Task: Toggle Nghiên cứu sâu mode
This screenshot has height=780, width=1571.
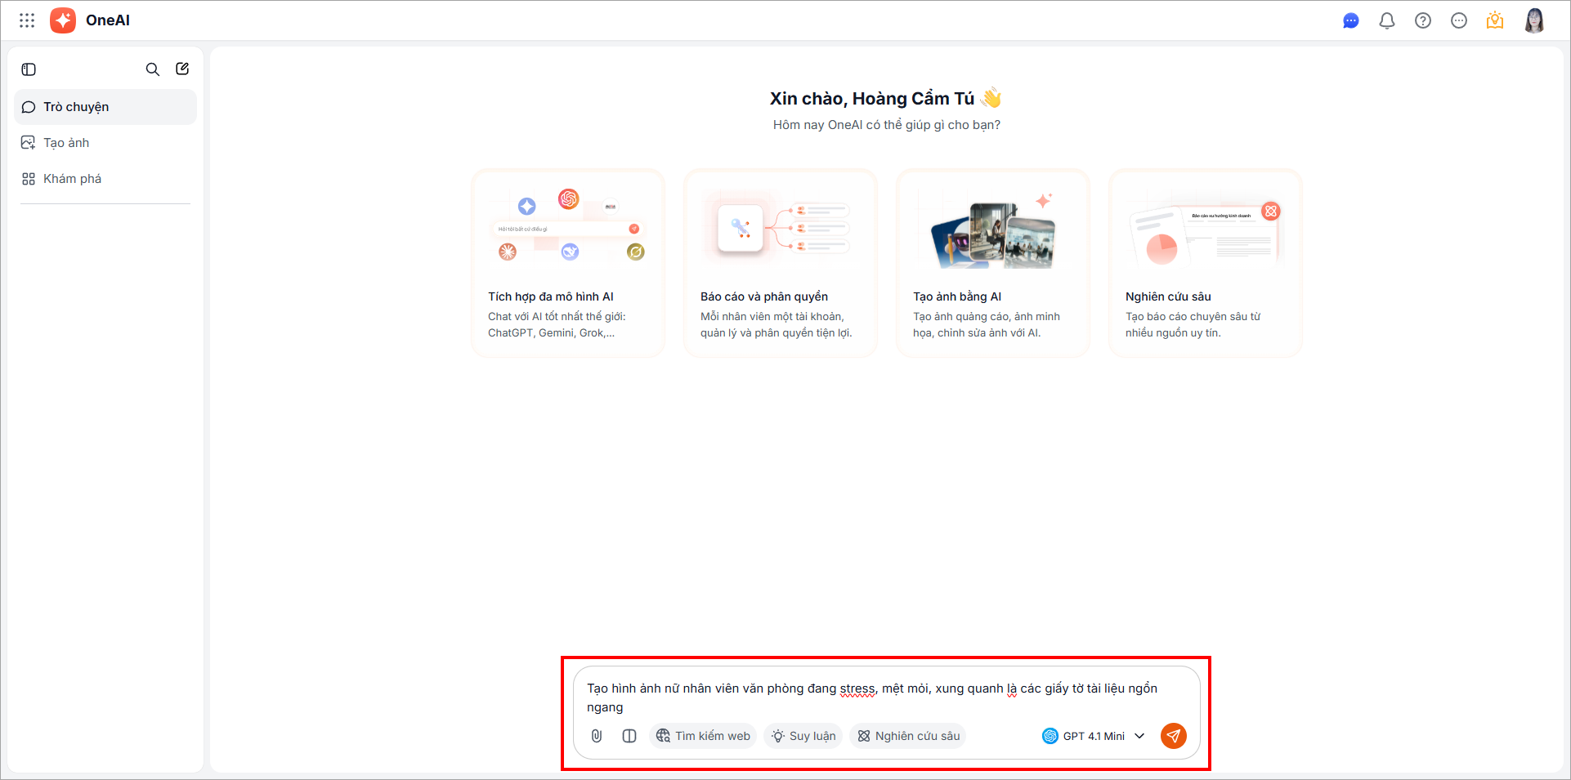Action: point(908,736)
